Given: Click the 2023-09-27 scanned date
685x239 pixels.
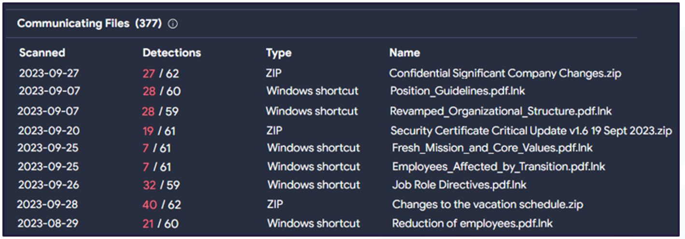Looking at the screenshot, I should tap(49, 74).
